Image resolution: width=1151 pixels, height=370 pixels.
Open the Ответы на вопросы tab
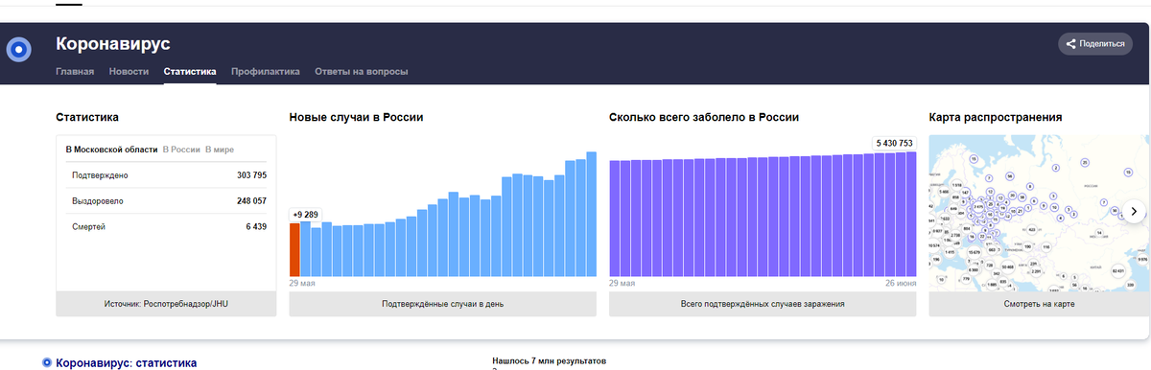[362, 72]
